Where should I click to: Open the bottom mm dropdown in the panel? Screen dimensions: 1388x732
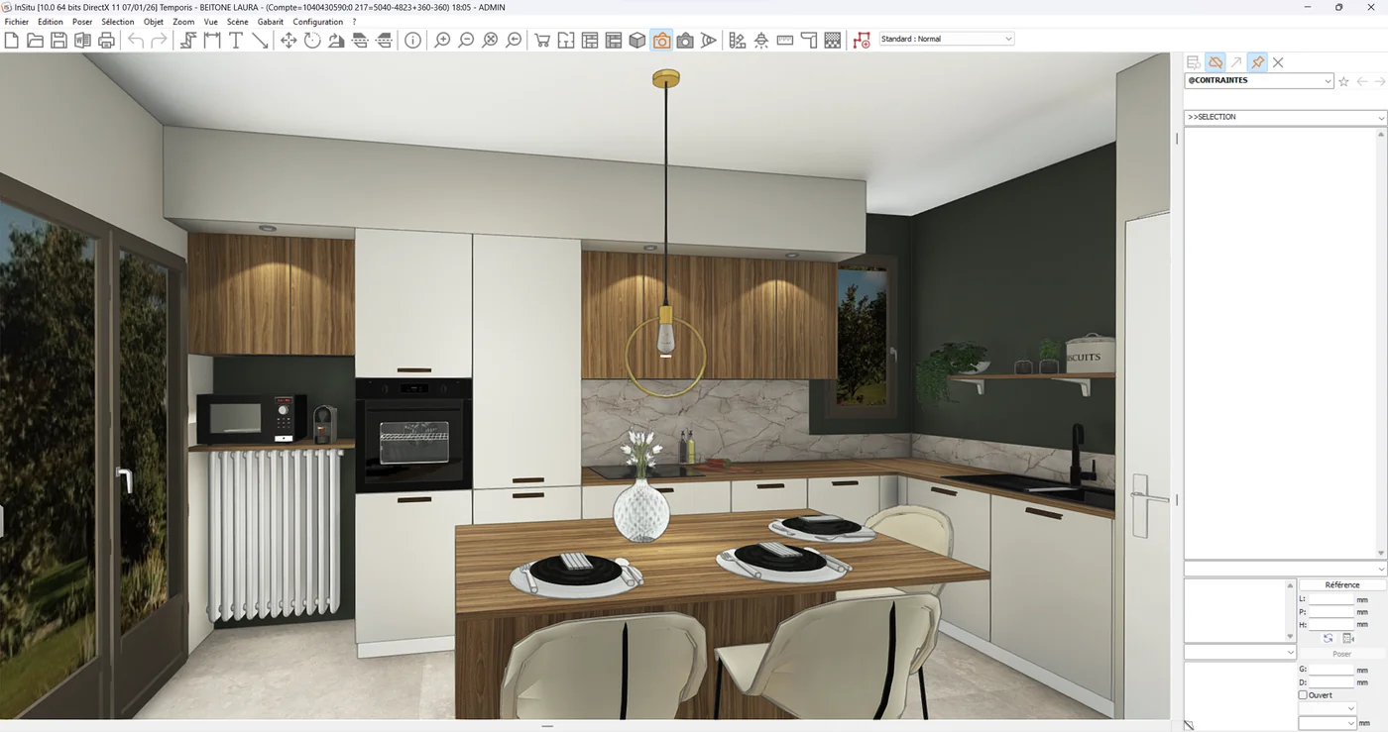[1328, 724]
